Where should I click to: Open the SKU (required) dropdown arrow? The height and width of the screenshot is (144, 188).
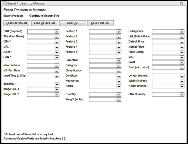pyautogui.click(x=57, y=32)
